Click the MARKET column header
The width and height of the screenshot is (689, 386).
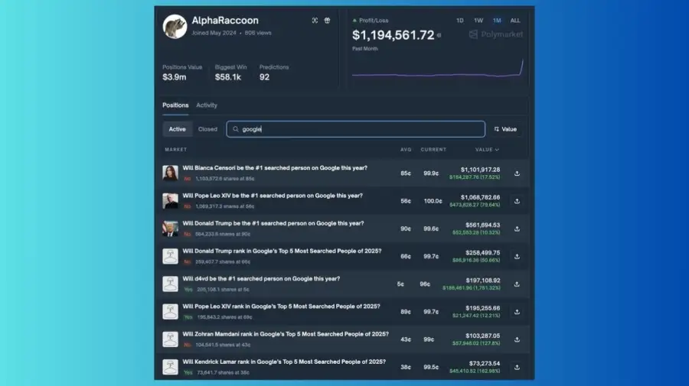176,150
